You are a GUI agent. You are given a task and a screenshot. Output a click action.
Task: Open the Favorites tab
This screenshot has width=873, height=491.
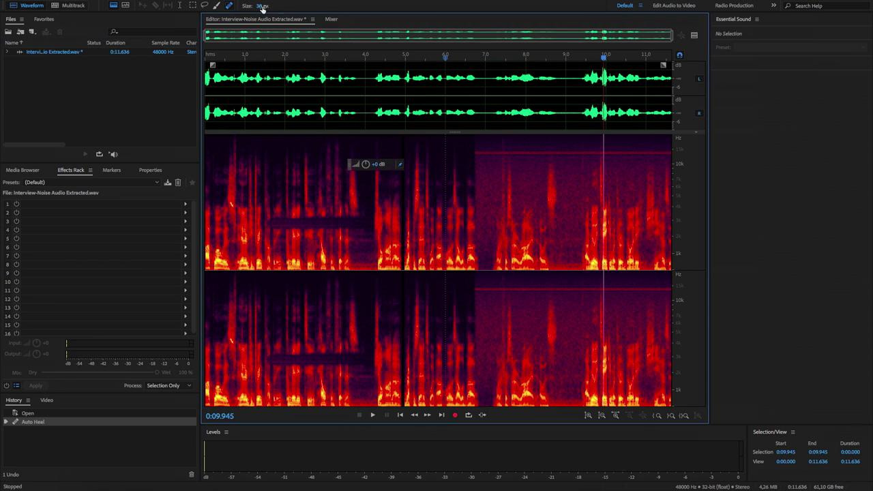pos(44,19)
